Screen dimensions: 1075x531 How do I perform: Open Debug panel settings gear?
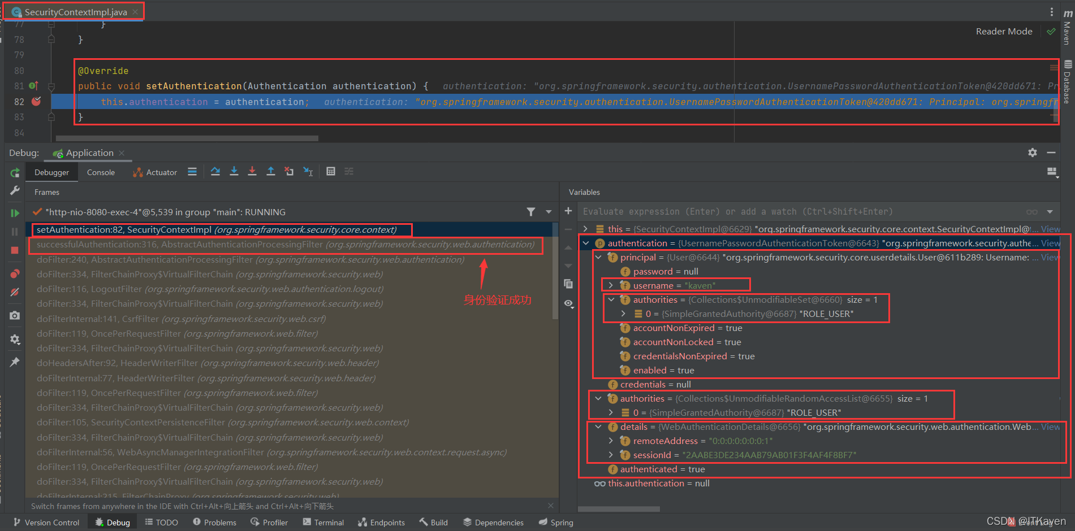tap(1033, 153)
